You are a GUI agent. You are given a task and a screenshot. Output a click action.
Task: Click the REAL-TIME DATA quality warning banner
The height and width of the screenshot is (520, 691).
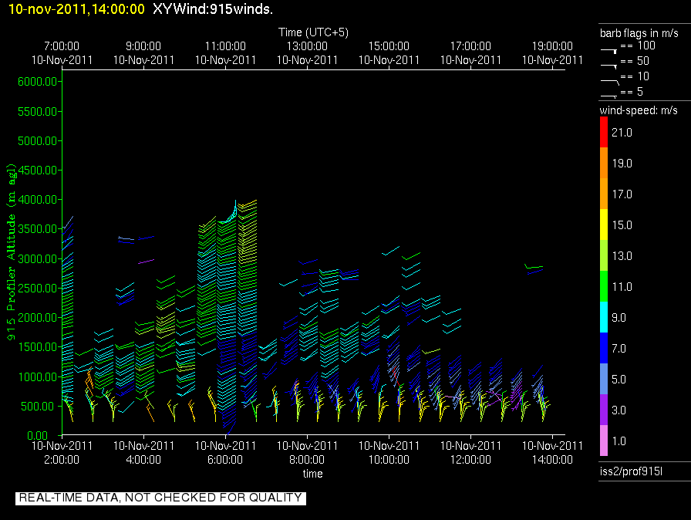point(160,498)
